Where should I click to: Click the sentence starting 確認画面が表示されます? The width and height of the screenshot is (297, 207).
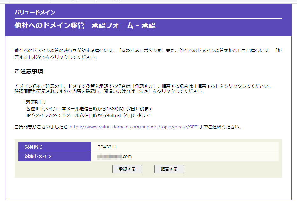coord(109,92)
